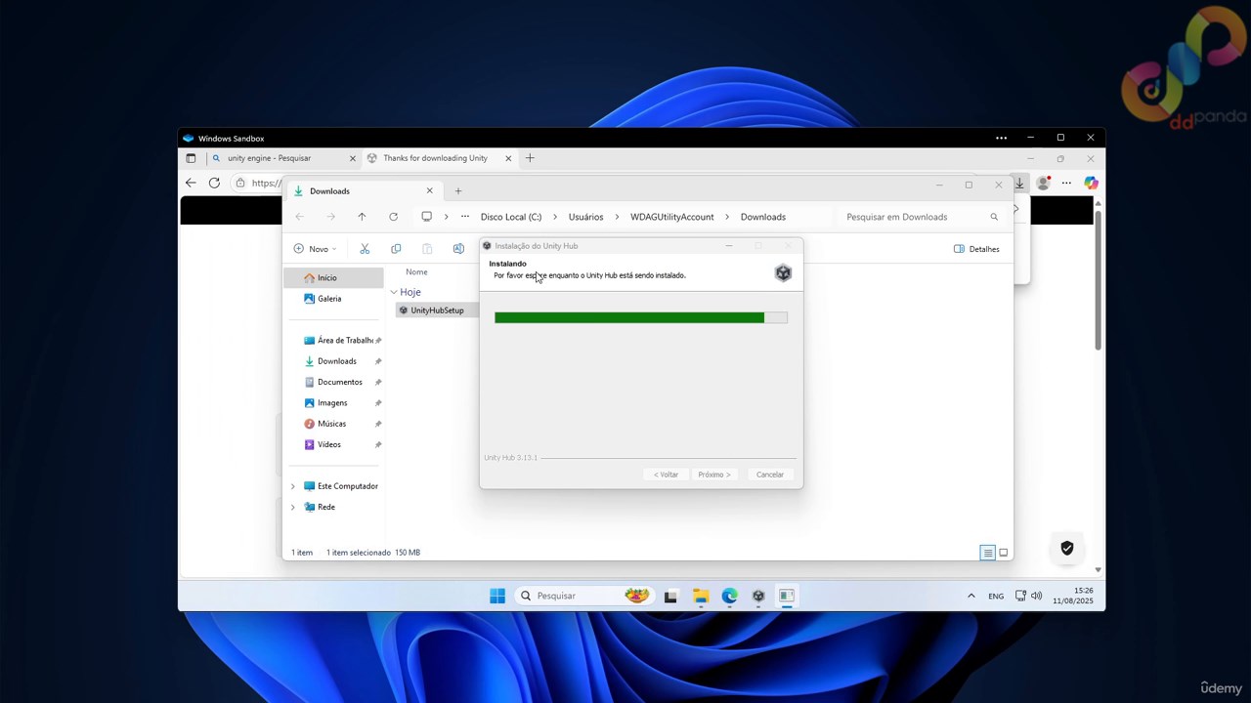This screenshot has height=703, width=1251.
Task: Open Edge downloads icon in browser toolbar
Action: click(x=1019, y=183)
